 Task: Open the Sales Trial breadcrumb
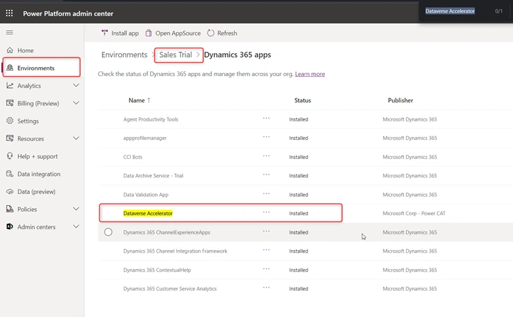176,54
